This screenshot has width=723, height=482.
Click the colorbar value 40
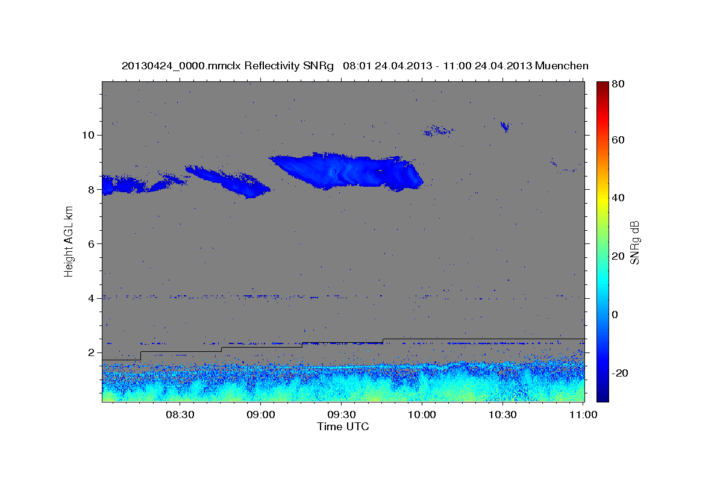(x=618, y=198)
